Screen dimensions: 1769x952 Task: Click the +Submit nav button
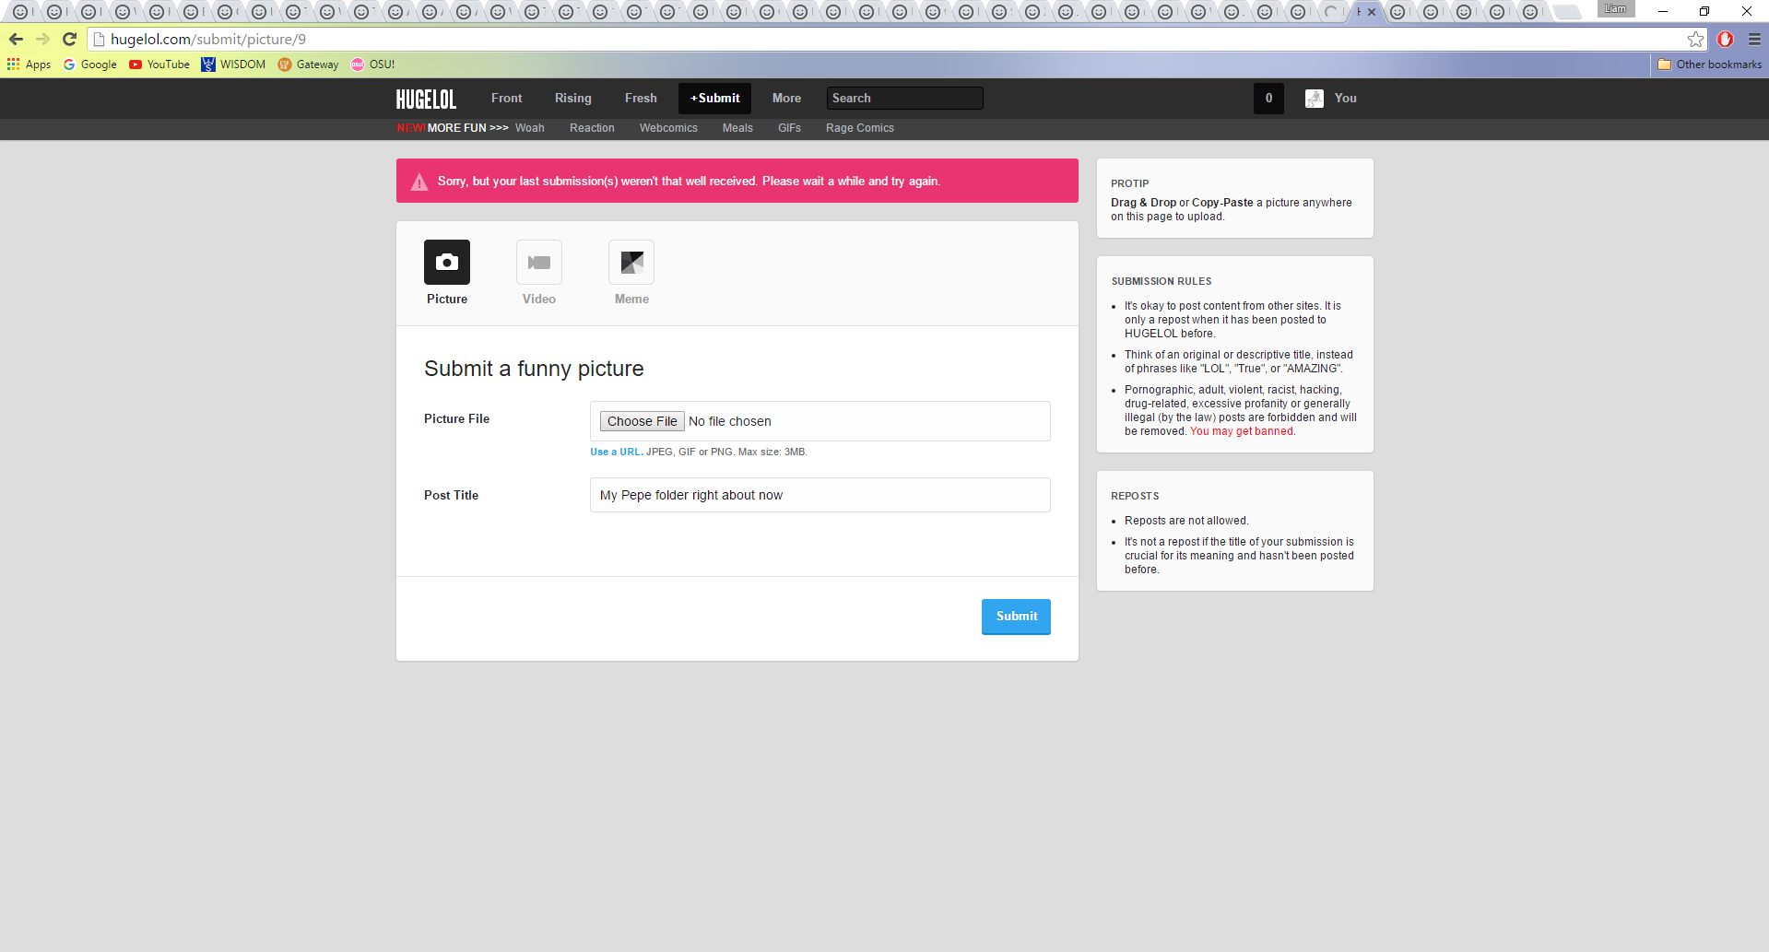pyautogui.click(x=714, y=99)
